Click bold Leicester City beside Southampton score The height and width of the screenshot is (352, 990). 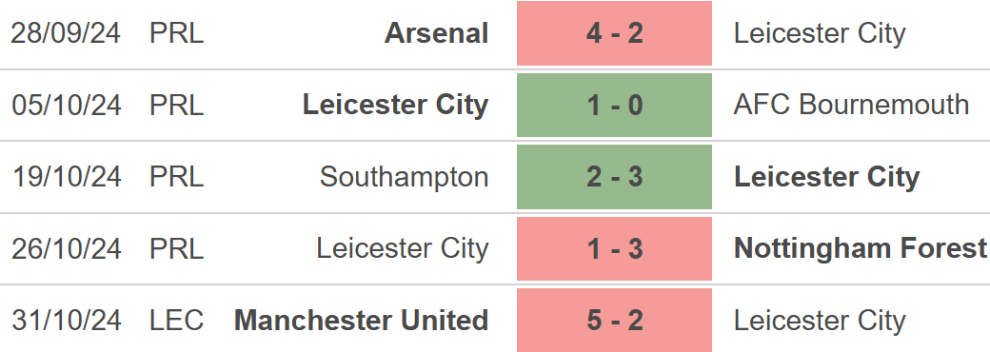tap(826, 177)
